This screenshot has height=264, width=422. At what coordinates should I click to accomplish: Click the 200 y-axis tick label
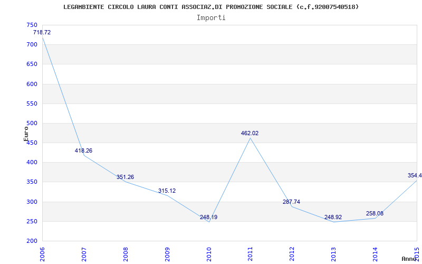tap(32, 241)
